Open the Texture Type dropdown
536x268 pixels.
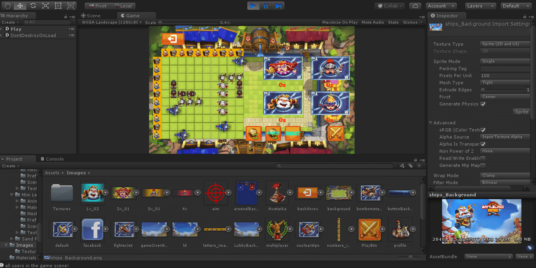click(505, 44)
